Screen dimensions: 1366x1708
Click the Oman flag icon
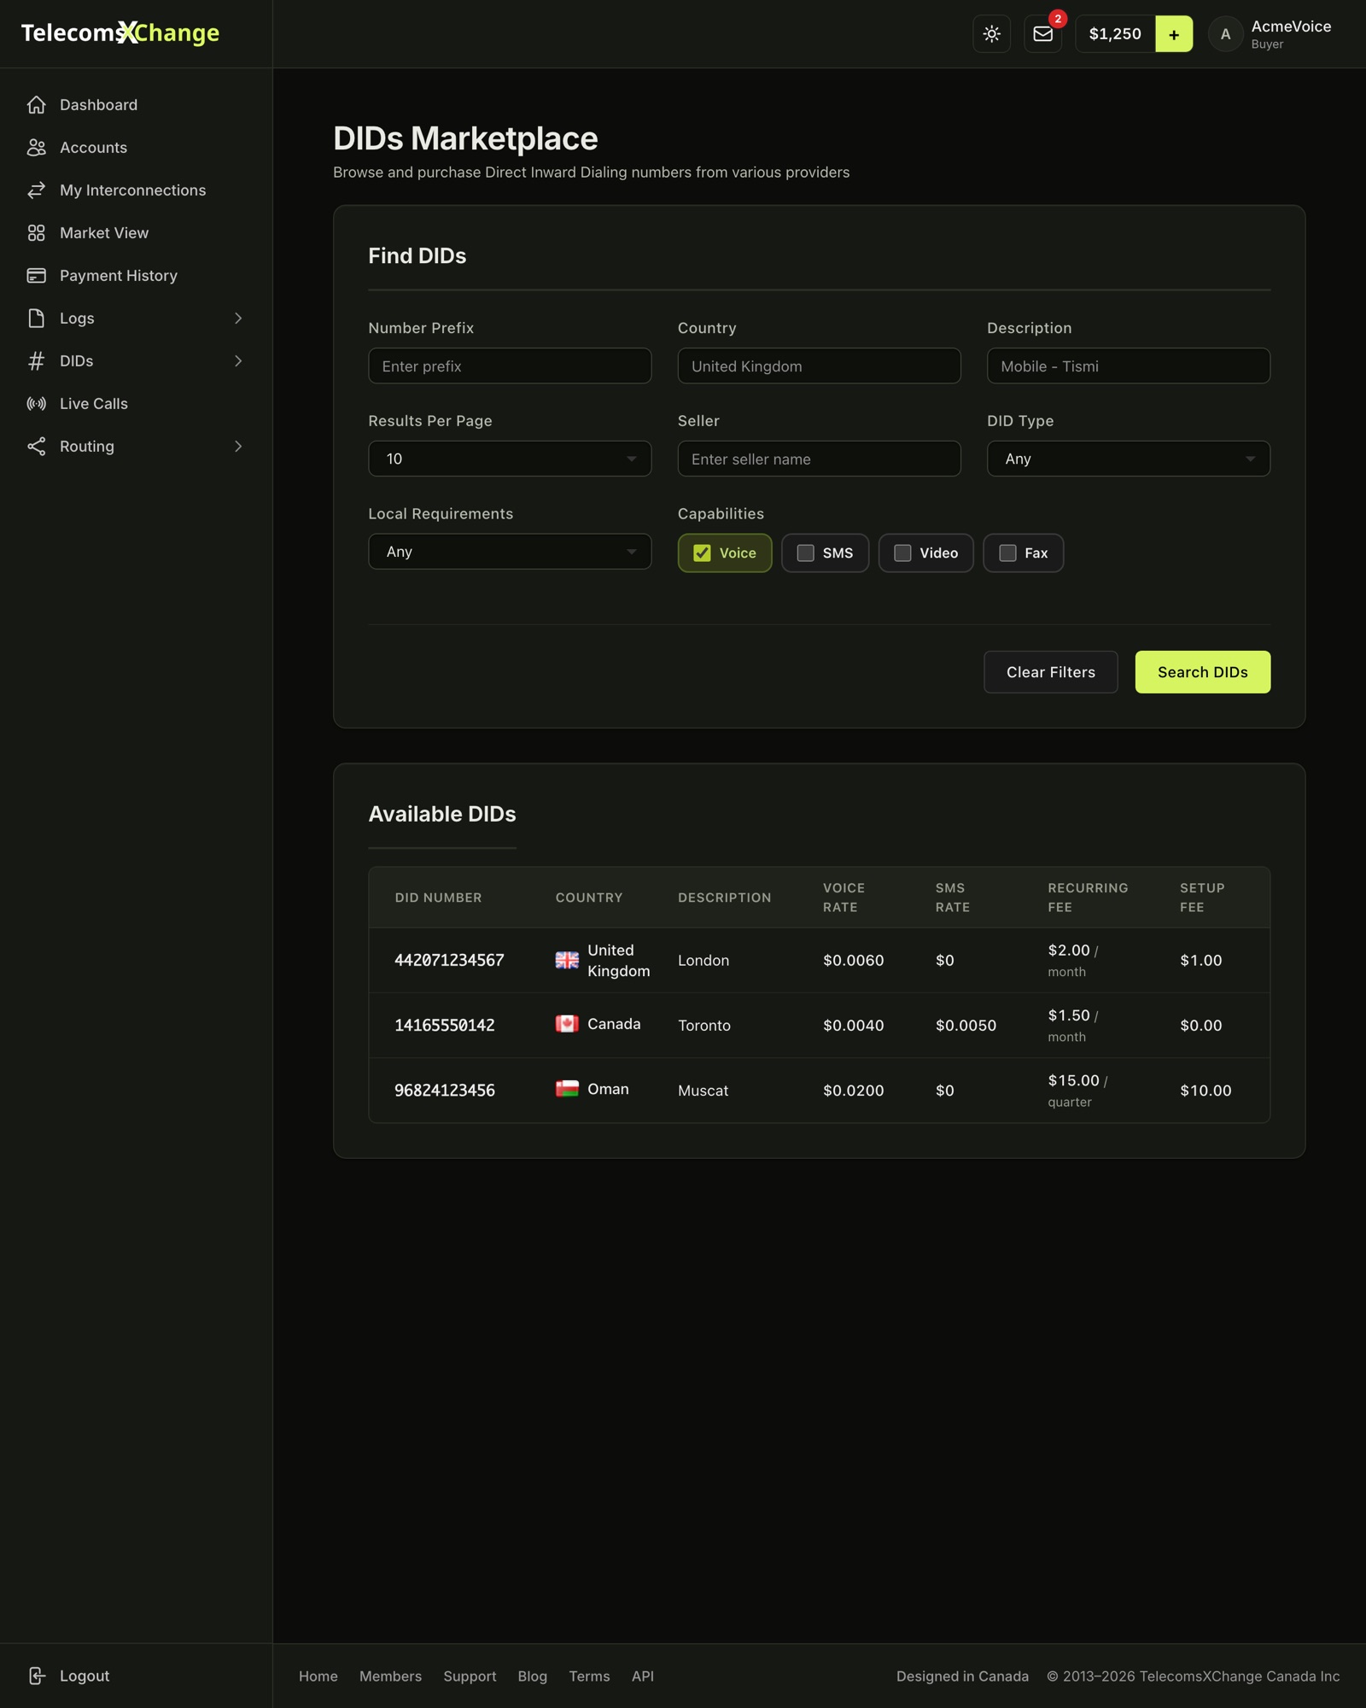click(567, 1088)
